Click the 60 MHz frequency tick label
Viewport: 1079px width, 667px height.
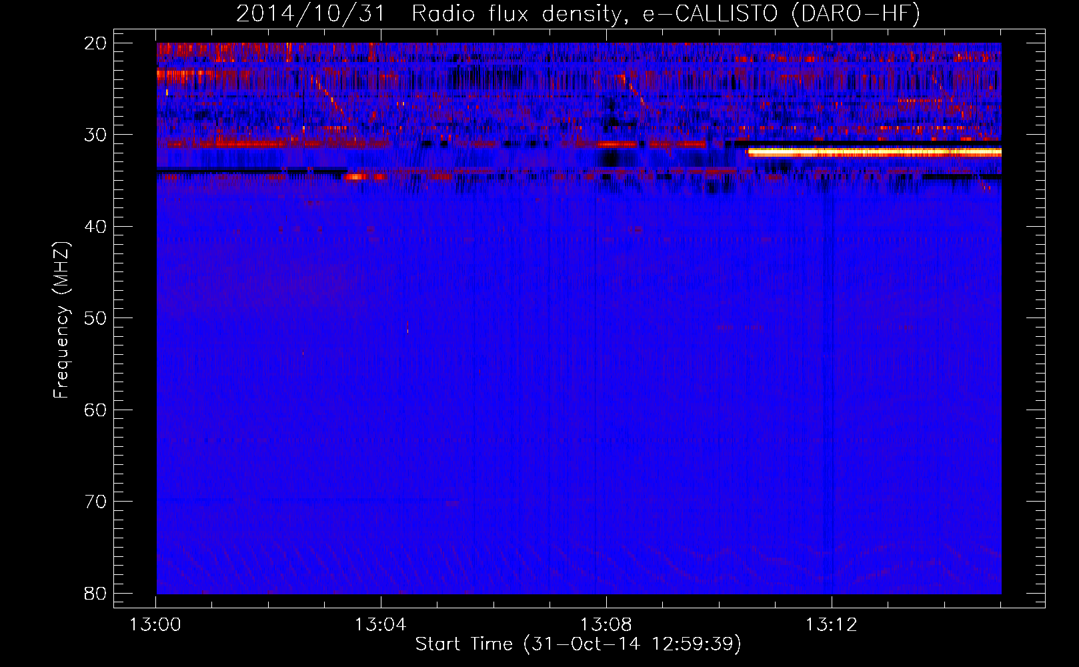(96, 410)
